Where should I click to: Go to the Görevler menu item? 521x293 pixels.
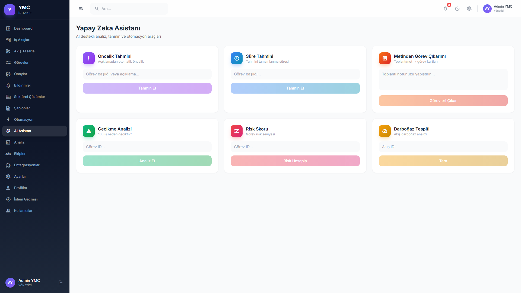pos(35,63)
